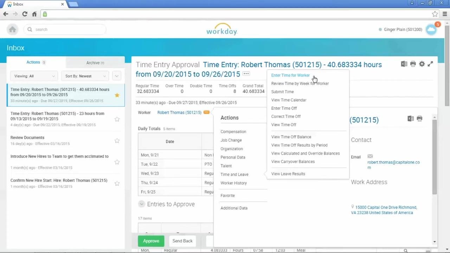The width and height of the screenshot is (450, 253).
Task: Go back in browser
Action: click(6, 14)
